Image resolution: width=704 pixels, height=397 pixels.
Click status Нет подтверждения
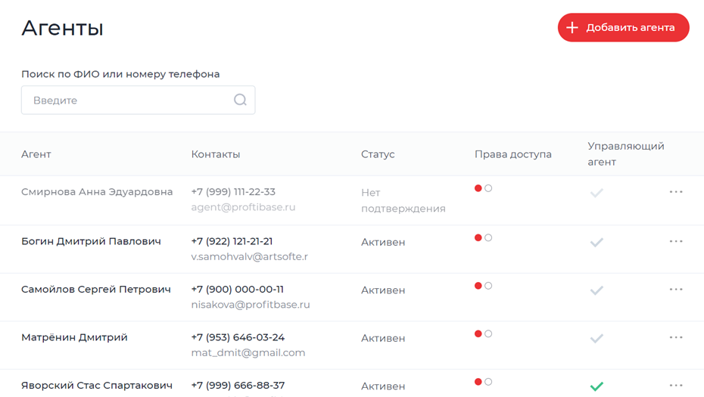[x=403, y=200]
